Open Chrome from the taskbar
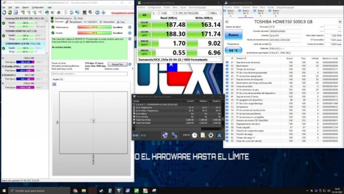 click(75, 190)
